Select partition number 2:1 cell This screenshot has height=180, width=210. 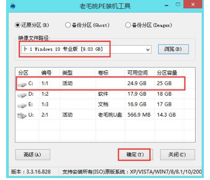coord(45,115)
